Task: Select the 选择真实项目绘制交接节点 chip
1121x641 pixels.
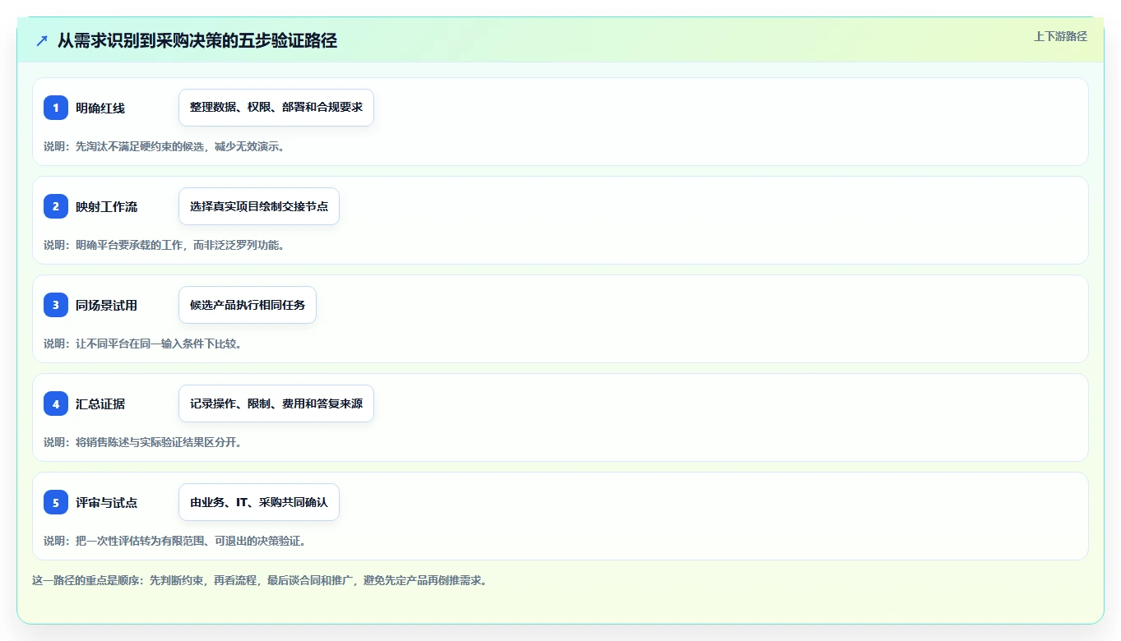Action: click(259, 206)
